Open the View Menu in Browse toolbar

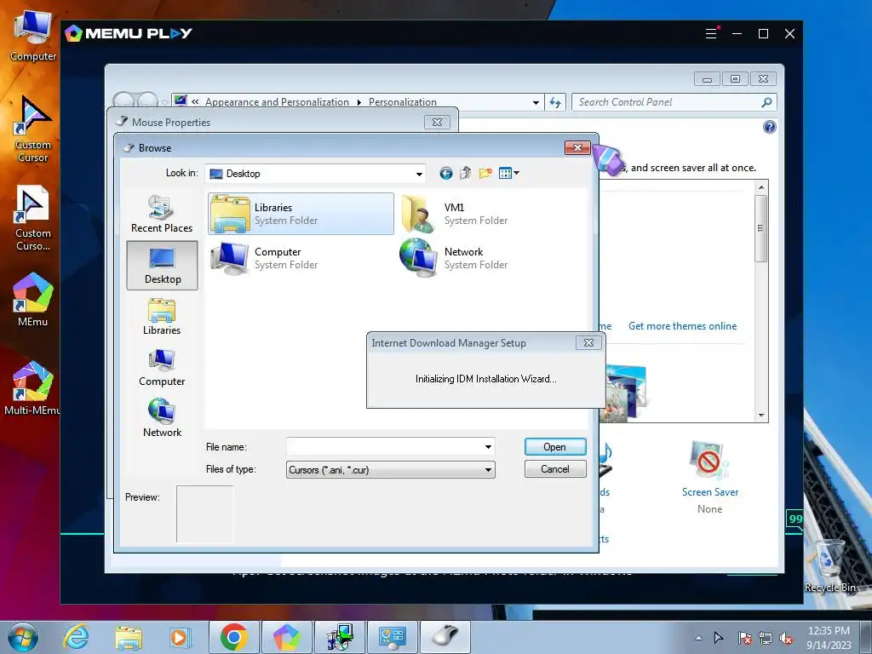(x=509, y=174)
